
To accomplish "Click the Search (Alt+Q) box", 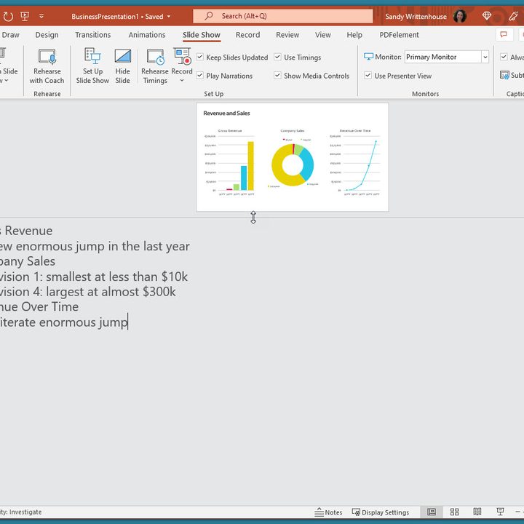I will pyautogui.click(x=282, y=16).
